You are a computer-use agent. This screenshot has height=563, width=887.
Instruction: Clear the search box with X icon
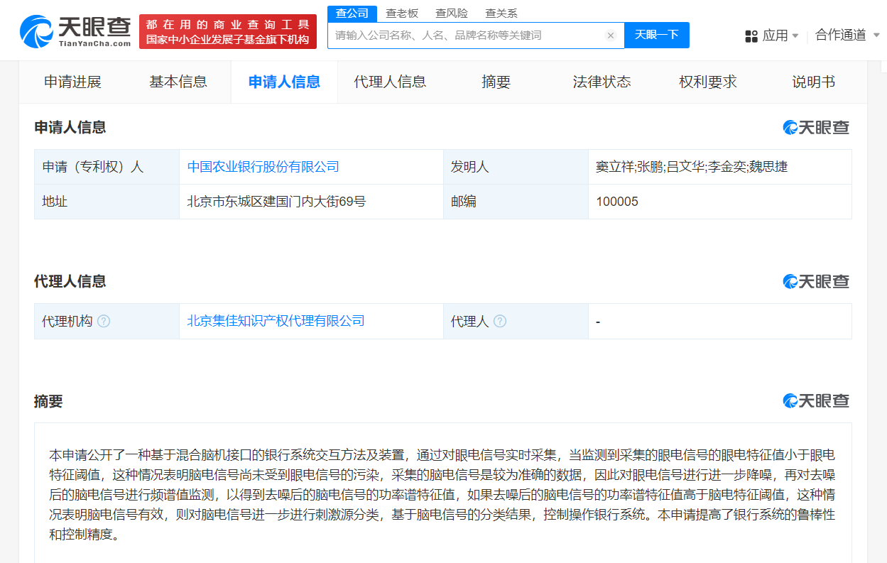[x=610, y=35]
